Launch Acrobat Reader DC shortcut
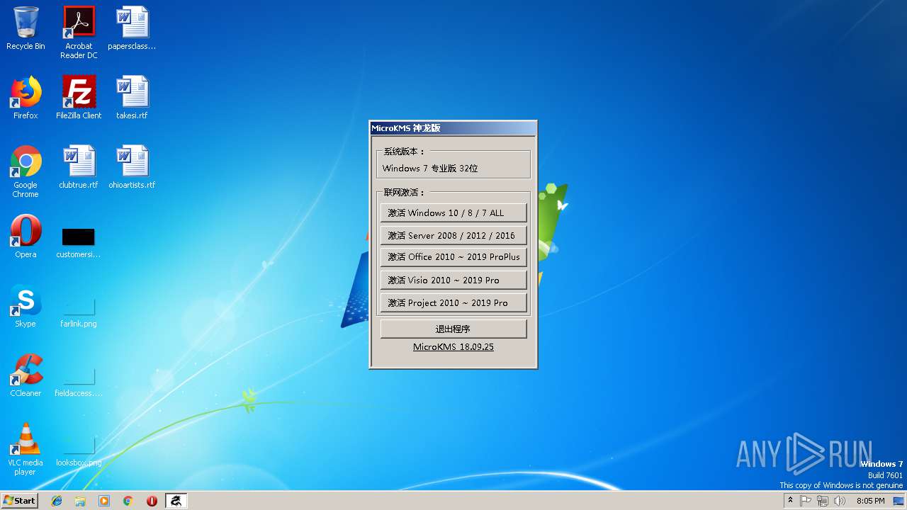Image resolution: width=907 pixels, height=510 pixels. pos(79,32)
